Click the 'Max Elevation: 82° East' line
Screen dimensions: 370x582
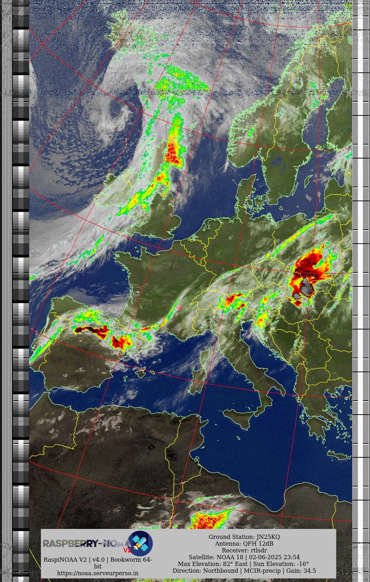tap(244, 564)
